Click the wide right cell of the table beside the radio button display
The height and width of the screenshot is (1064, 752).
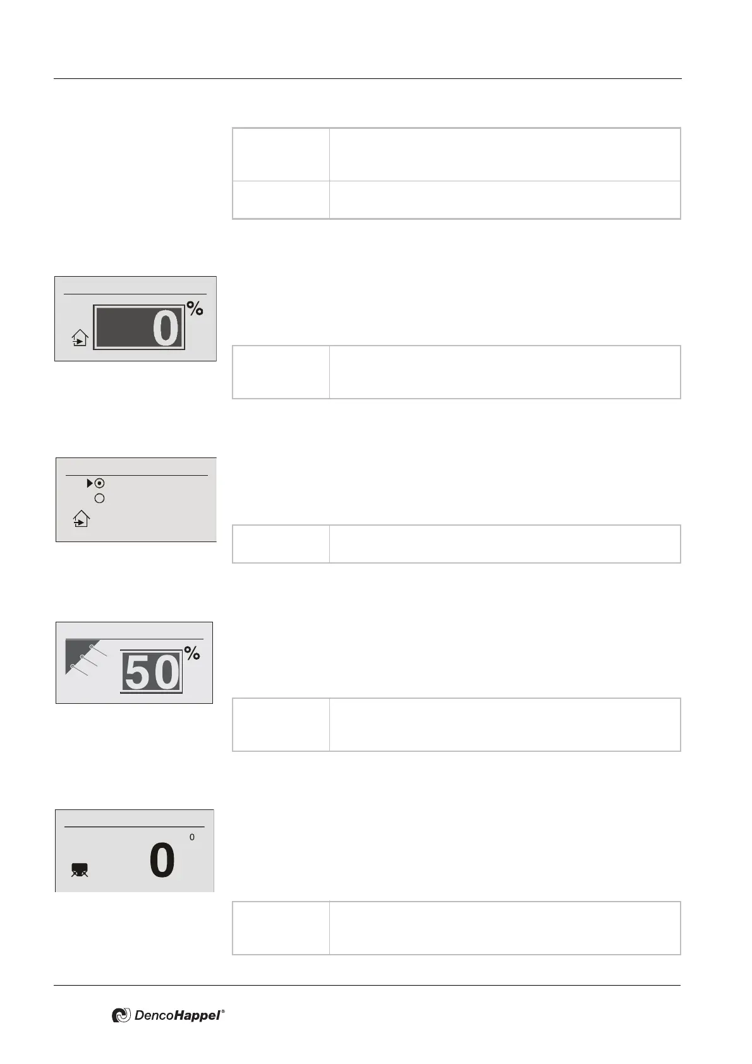coord(504,543)
